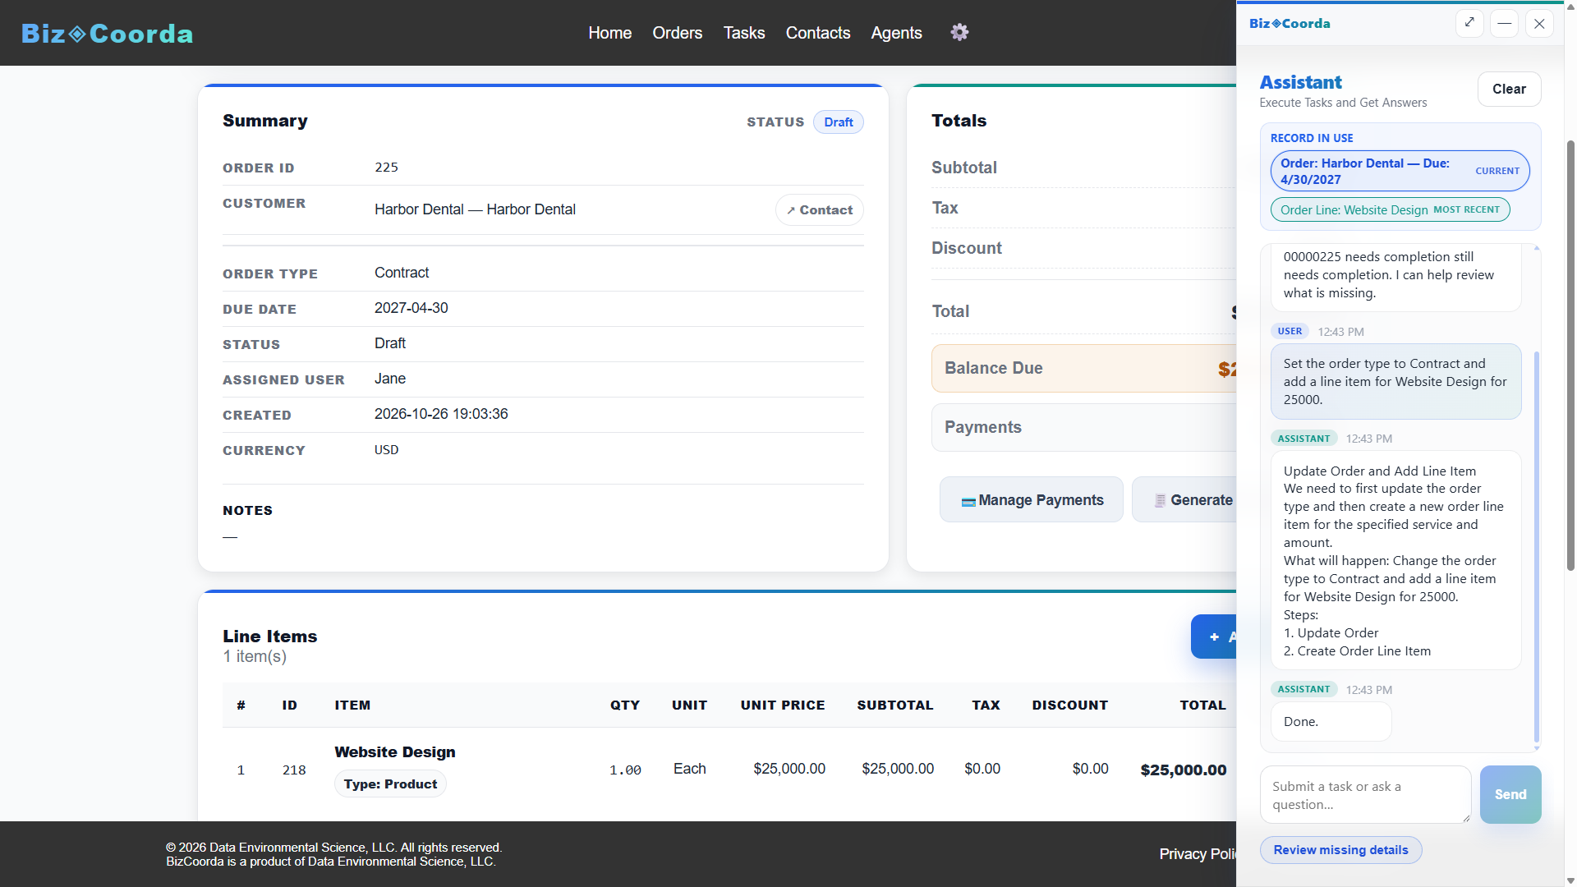Open the settings gear icon in navbar
Image resolution: width=1577 pixels, height=887 pixels.
959,32
